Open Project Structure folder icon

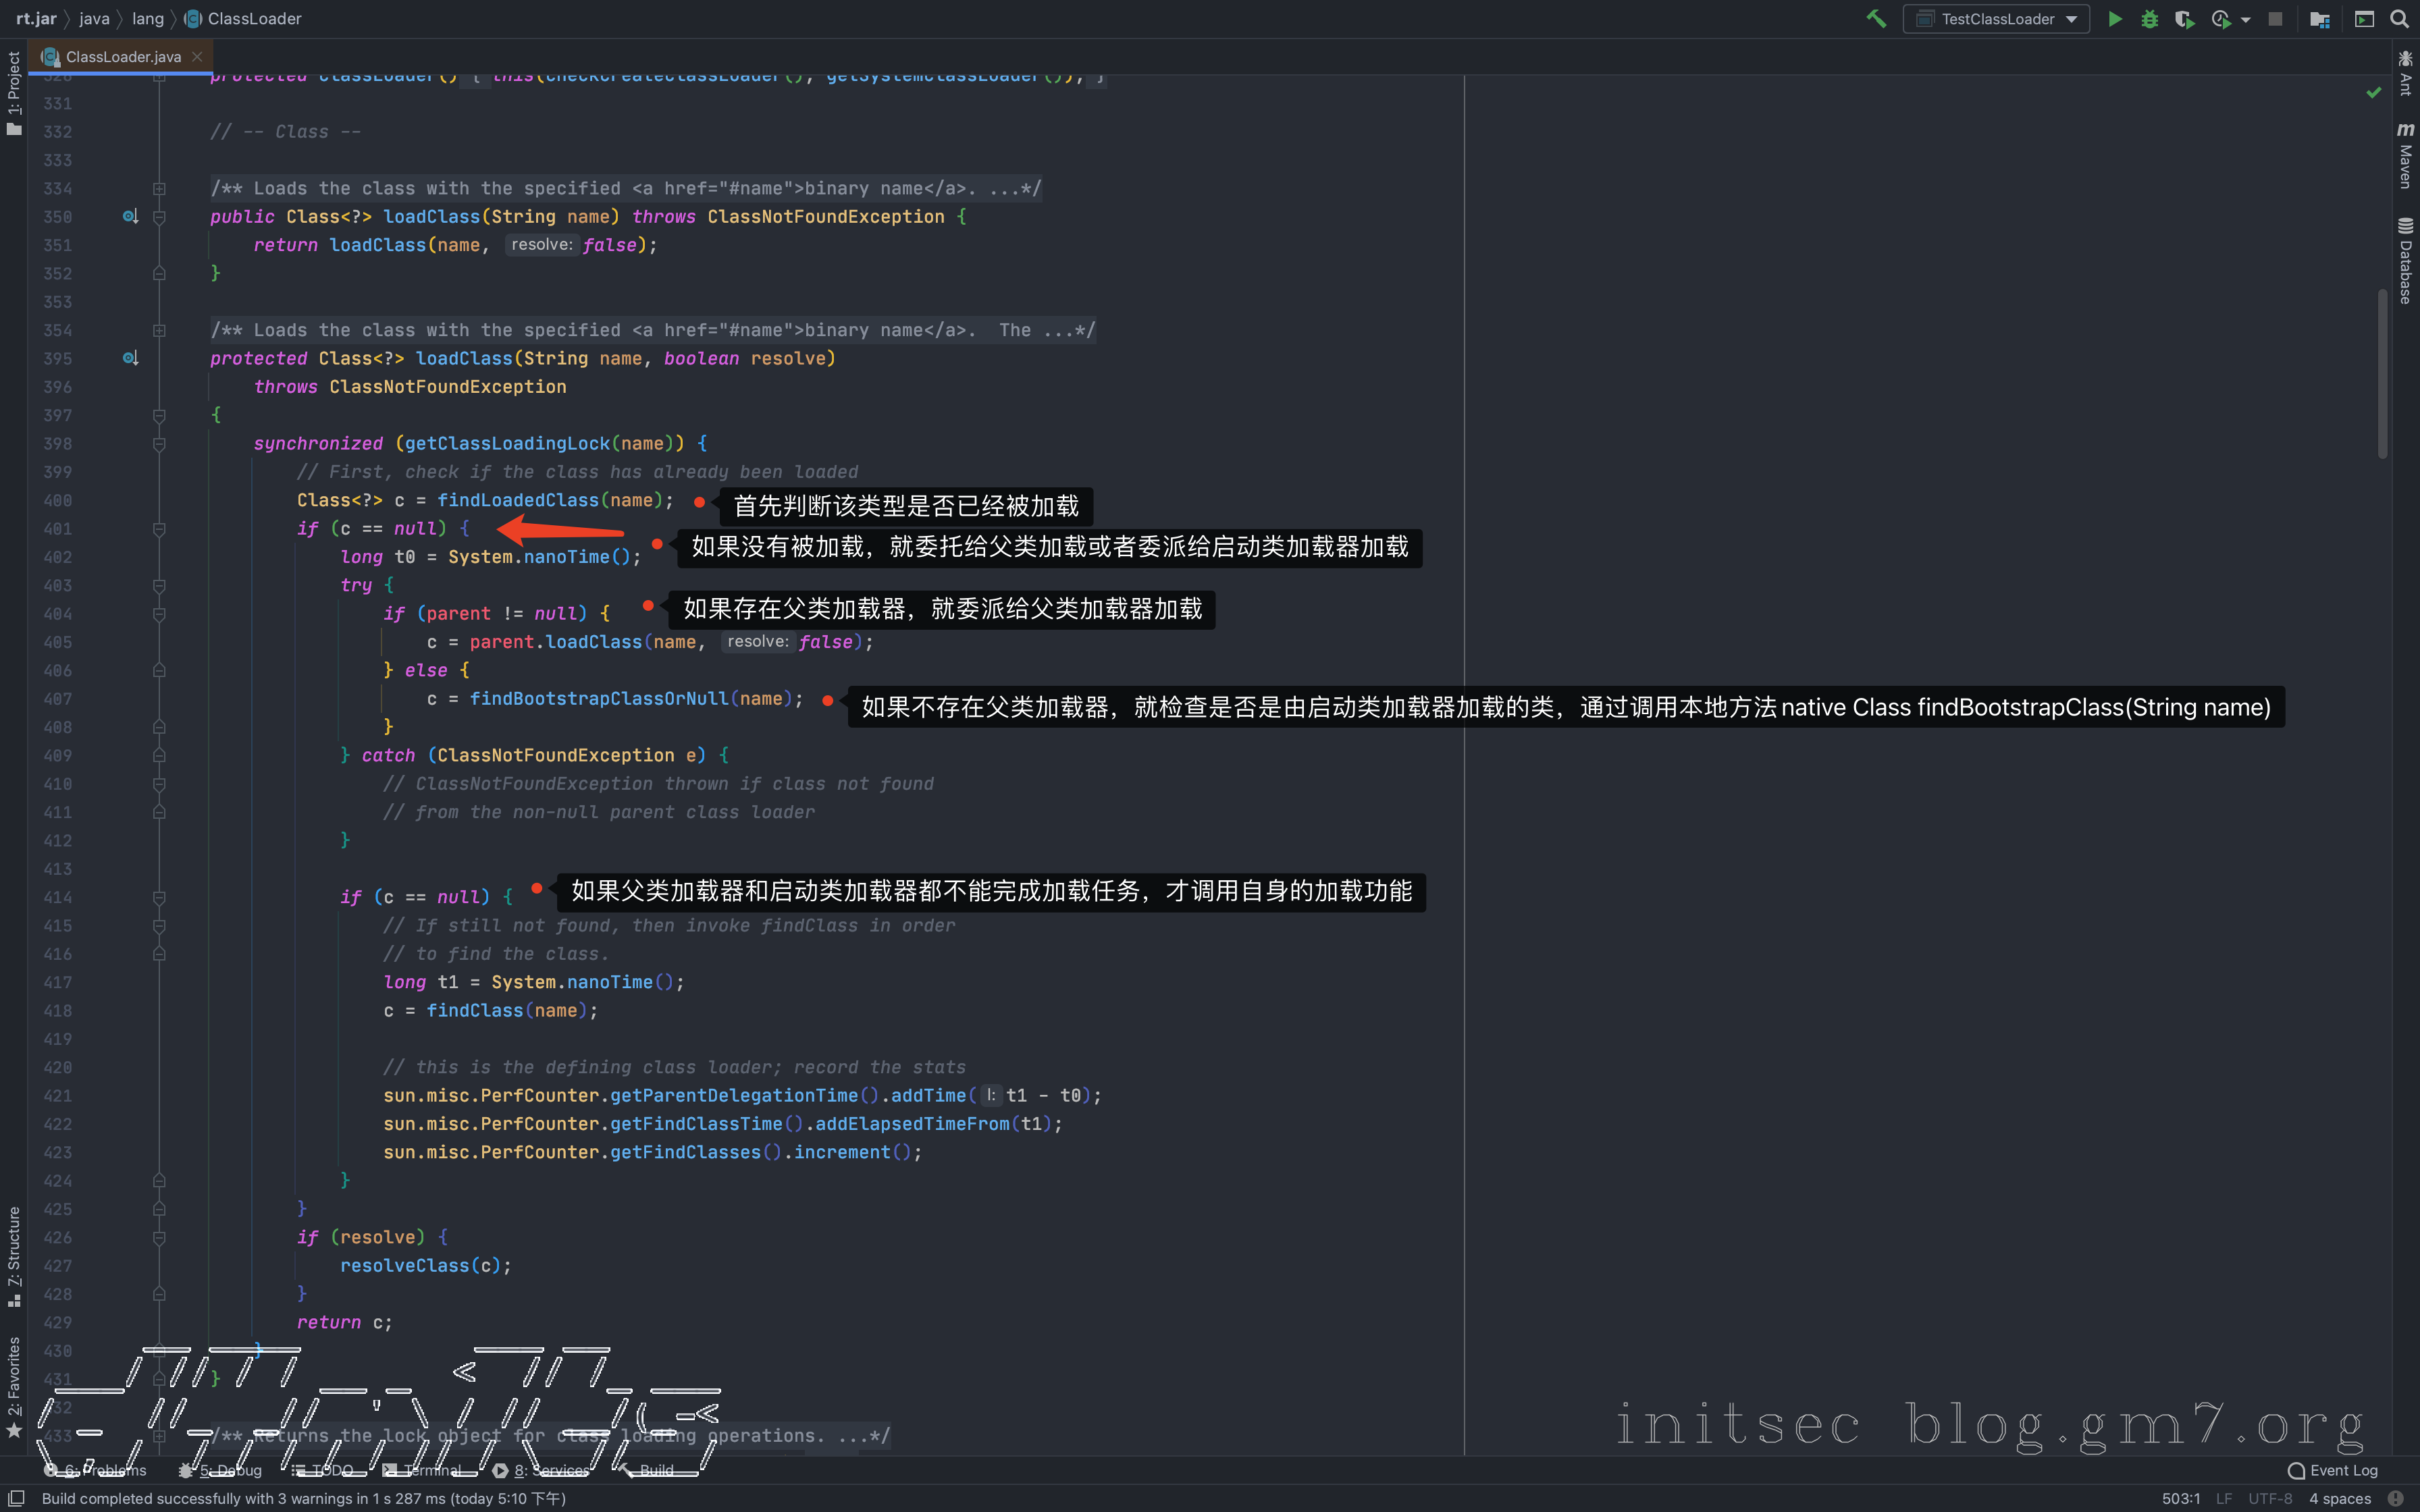[x=2320, y=19]
